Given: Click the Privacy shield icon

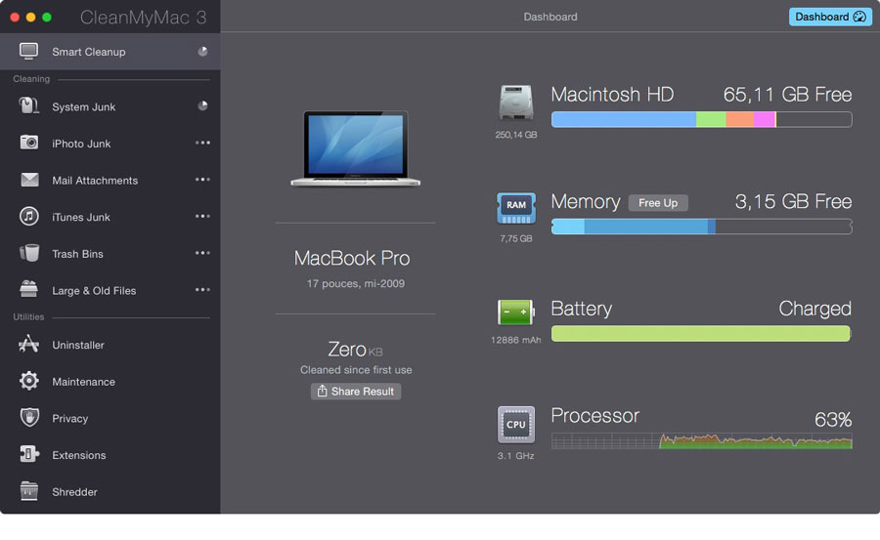Looking at the screenshot, I should [29, 417].
